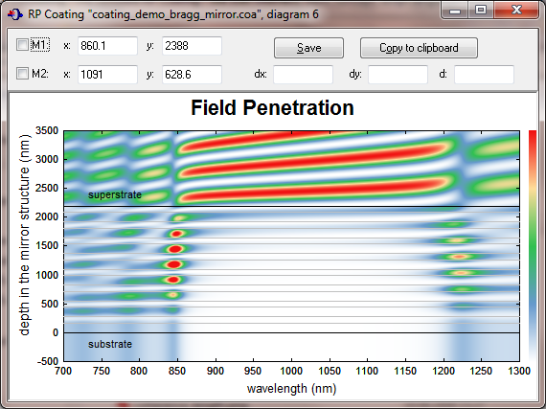Click the Field Penetration diagram title
Image resolution: width=546 pixels, height=409 pixels.
pyautogui.click(x=272, y=107)
